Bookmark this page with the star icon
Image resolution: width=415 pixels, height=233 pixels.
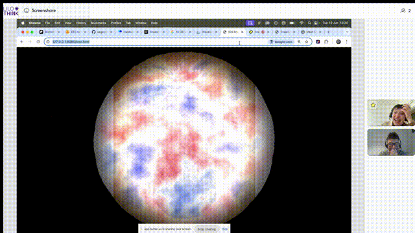[x=307, y=41]
